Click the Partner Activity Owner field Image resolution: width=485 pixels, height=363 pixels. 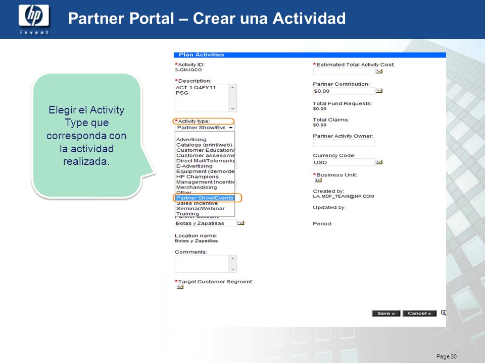point(344,143)
